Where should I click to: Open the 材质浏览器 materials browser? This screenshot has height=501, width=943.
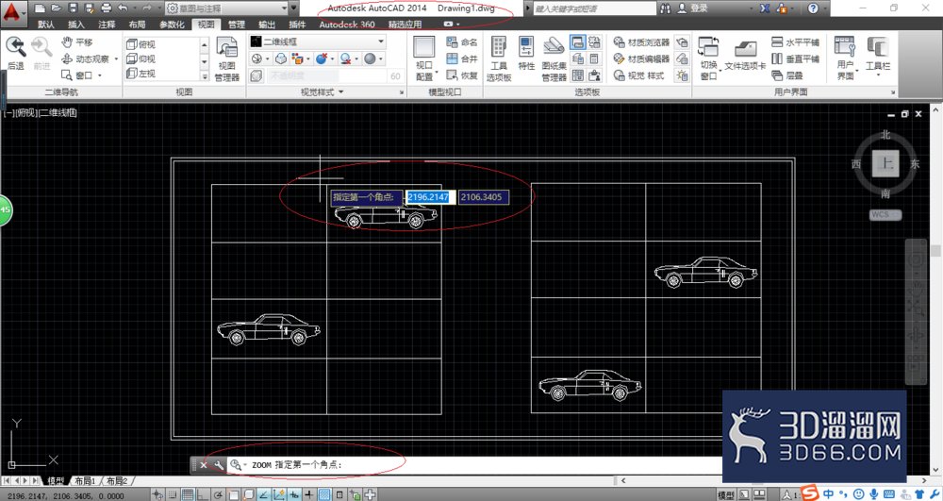(641, 42)
